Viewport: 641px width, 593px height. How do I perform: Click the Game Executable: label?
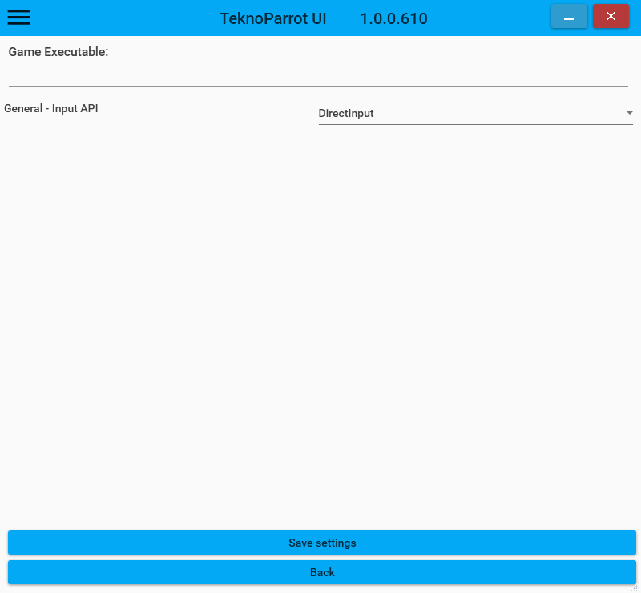58,52
